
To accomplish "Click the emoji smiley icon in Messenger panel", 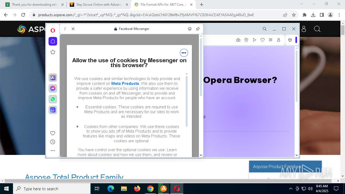I will (x=190, y=29).
